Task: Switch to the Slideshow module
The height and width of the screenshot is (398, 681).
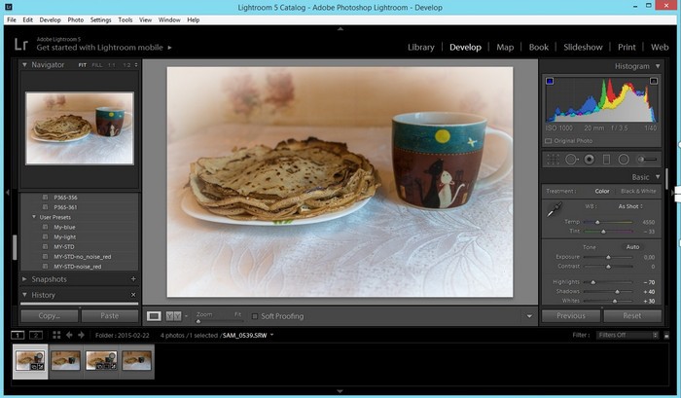Action: click(583, 48)
